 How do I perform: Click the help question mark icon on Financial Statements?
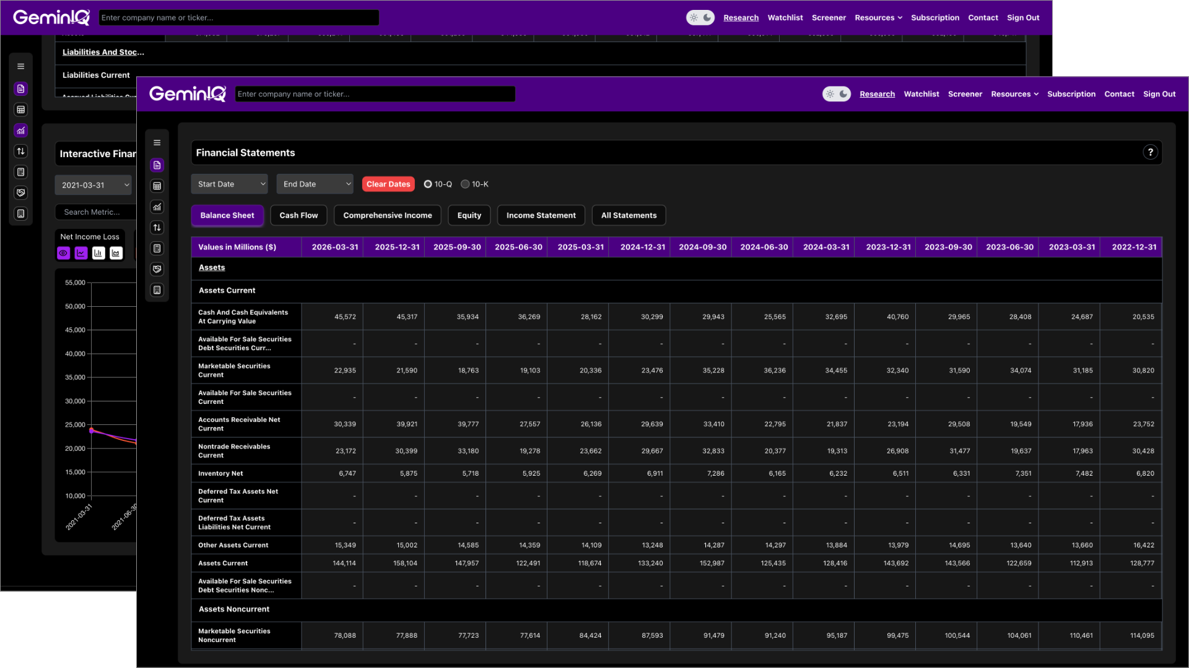tap(1150, 152)
